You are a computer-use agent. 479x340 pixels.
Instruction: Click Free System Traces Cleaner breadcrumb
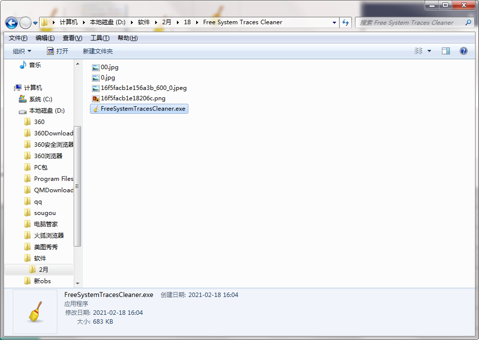[x=243, y=22]
